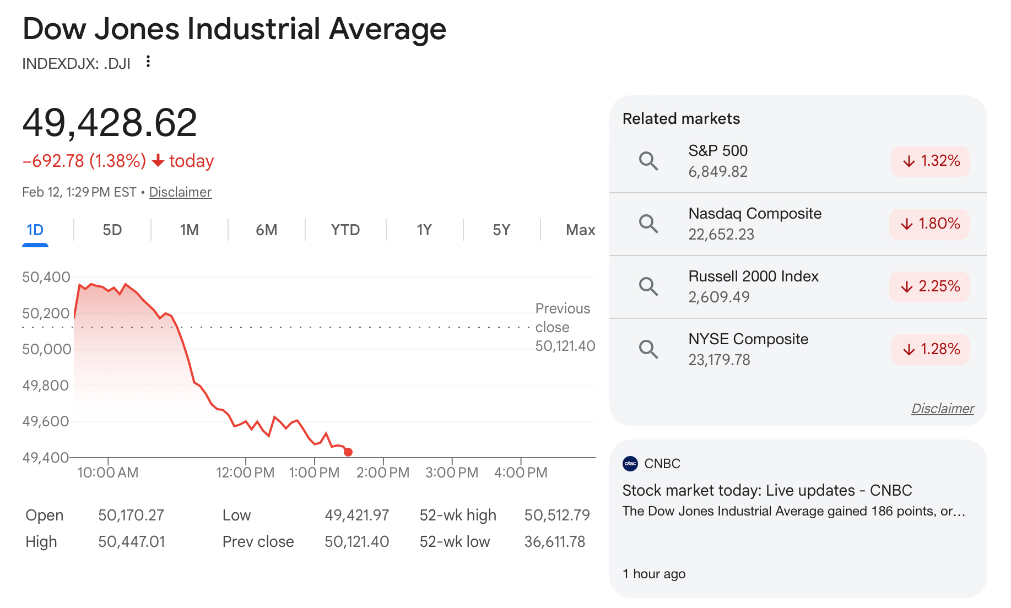Click the CNBC logo icon

[630, 464]
